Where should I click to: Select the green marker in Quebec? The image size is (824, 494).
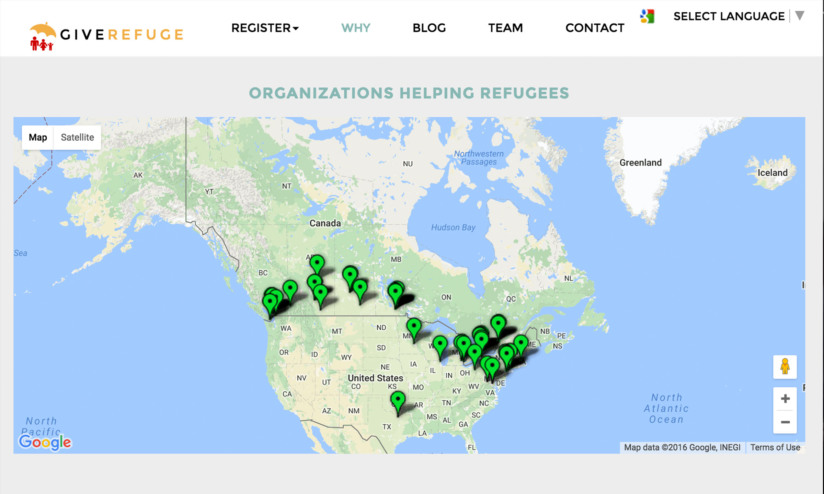(x=498, y=327)
